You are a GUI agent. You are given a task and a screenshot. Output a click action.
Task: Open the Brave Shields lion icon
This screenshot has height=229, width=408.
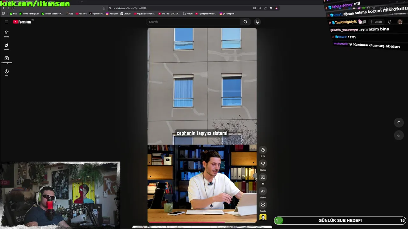coord(271,8)
